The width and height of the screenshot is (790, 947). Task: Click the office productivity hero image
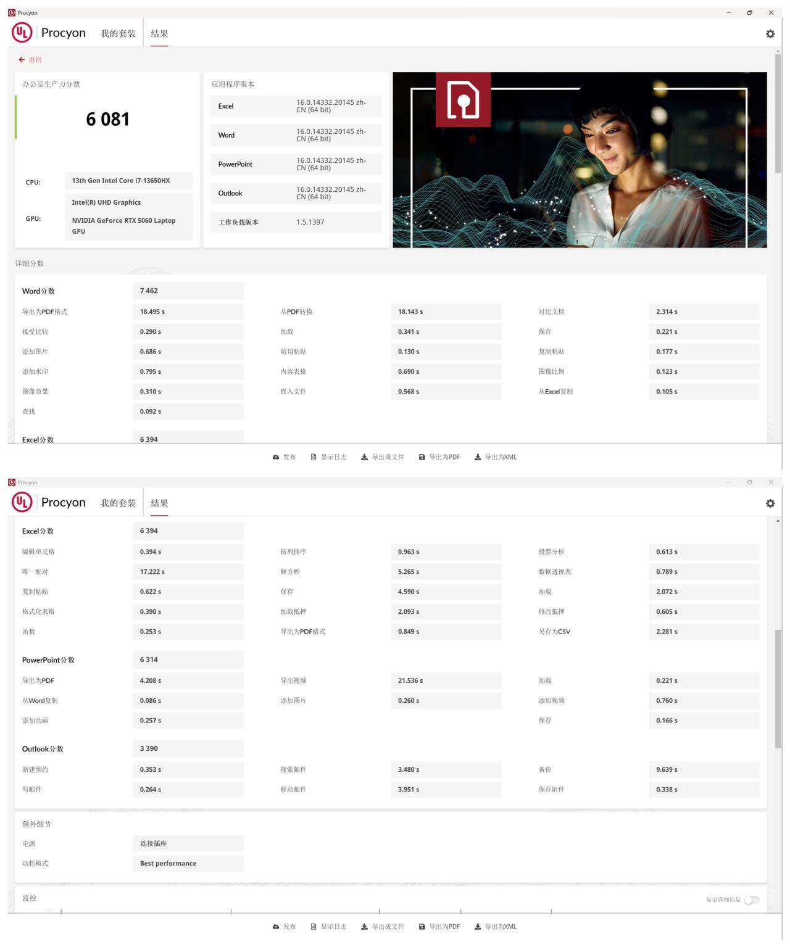click(580, 160)
